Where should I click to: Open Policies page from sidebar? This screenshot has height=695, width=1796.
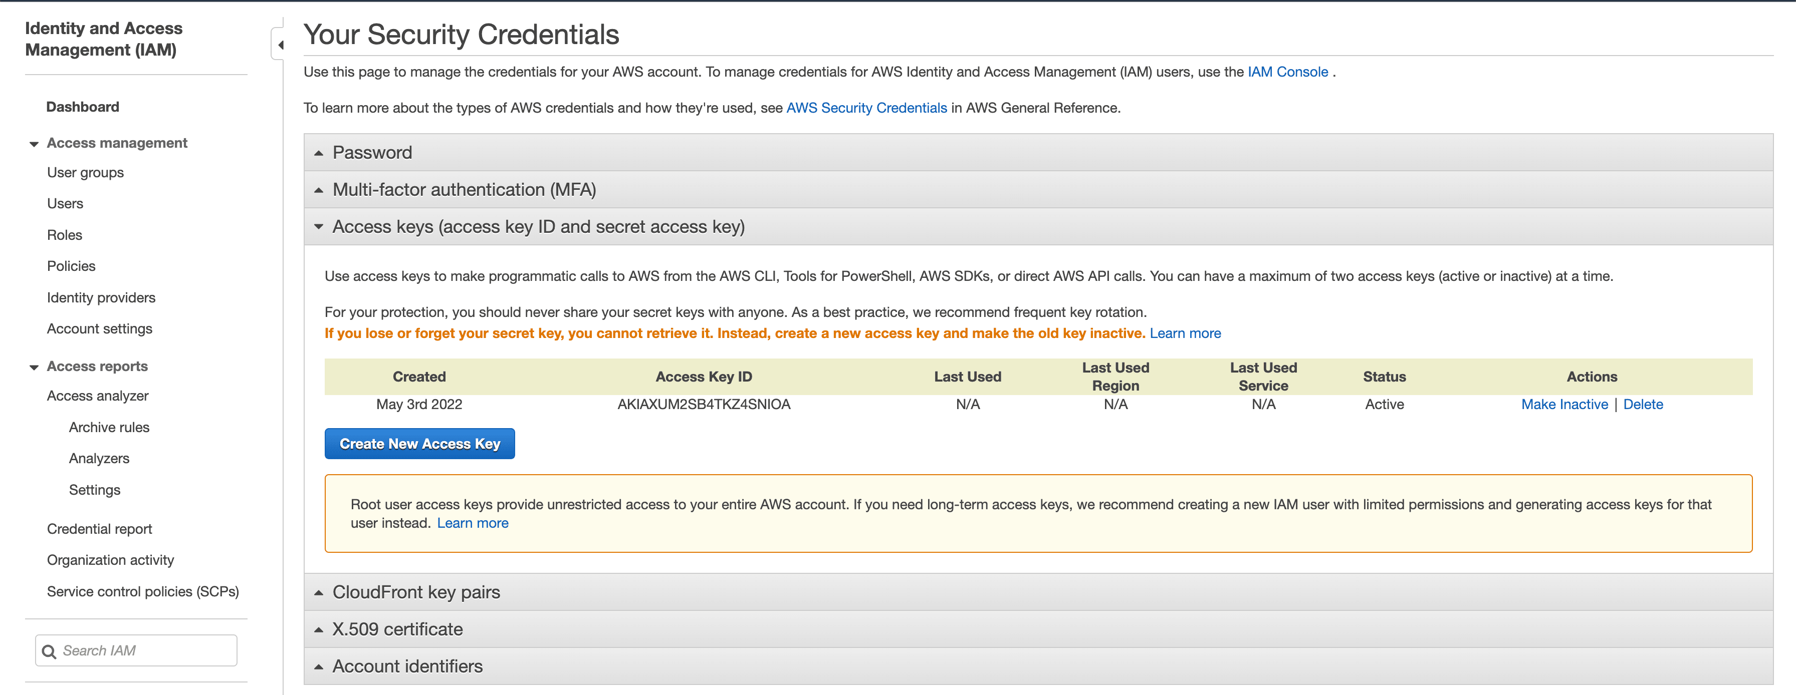[71, 266]
